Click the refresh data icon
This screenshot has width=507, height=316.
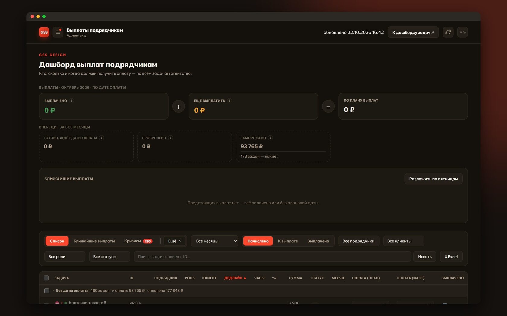[448, 32]
